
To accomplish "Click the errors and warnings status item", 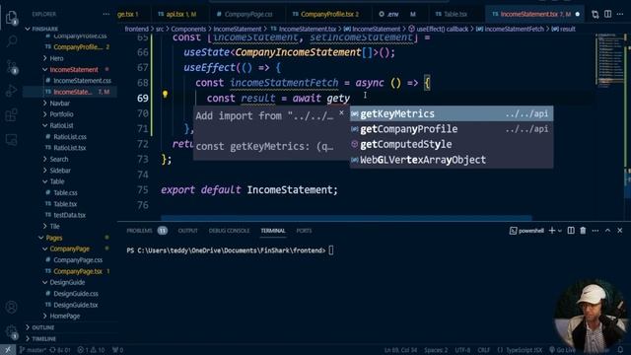I will (x=91, y=350).
